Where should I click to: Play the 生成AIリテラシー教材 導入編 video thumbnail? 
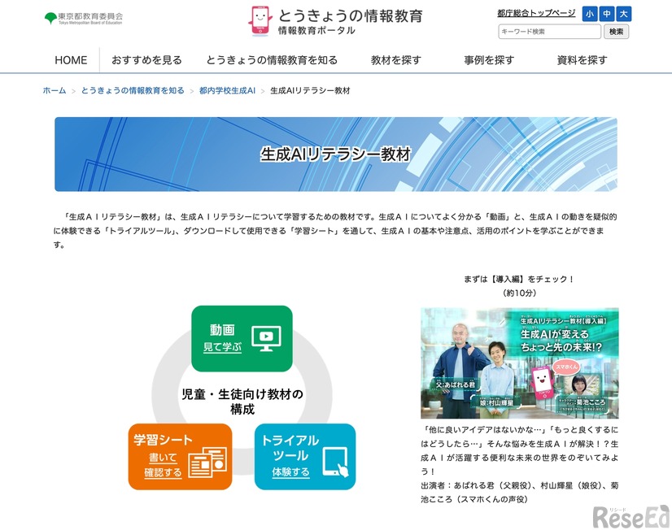pos(518,361)
